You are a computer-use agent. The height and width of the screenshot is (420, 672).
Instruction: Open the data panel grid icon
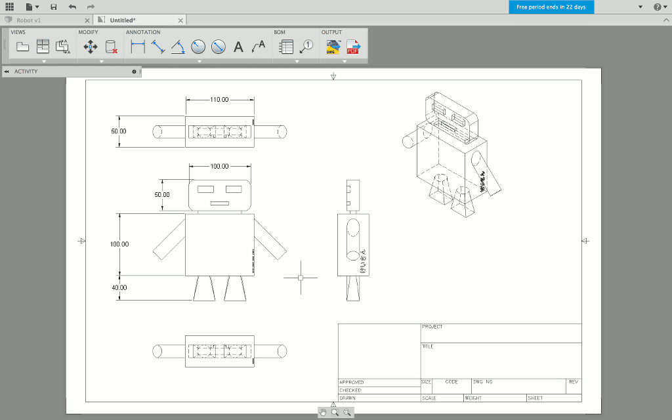9,7
